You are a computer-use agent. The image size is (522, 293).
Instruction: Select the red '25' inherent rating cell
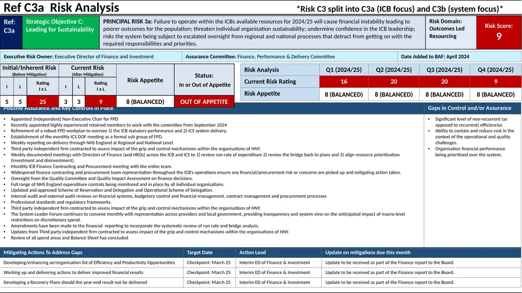pyautogui.click(x=43, y=101)
